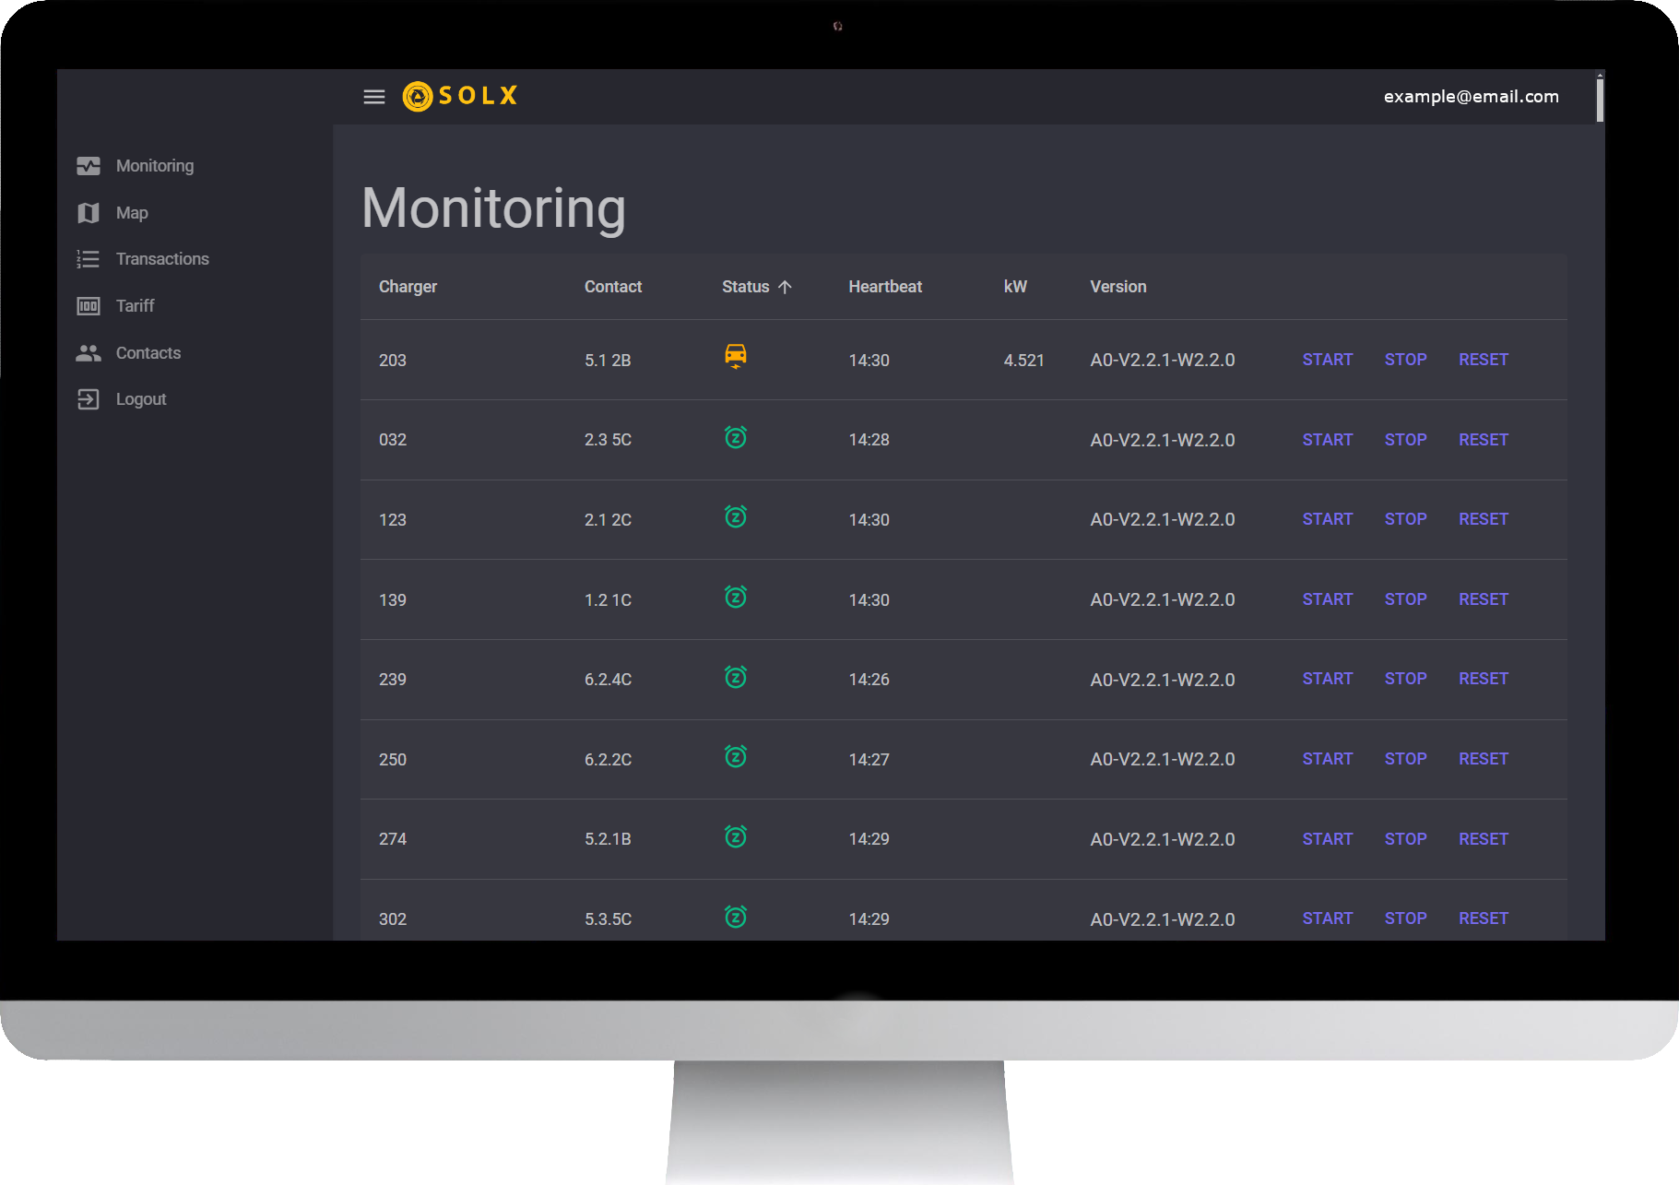Sort table by Contact column

click(x=613, y=287)
